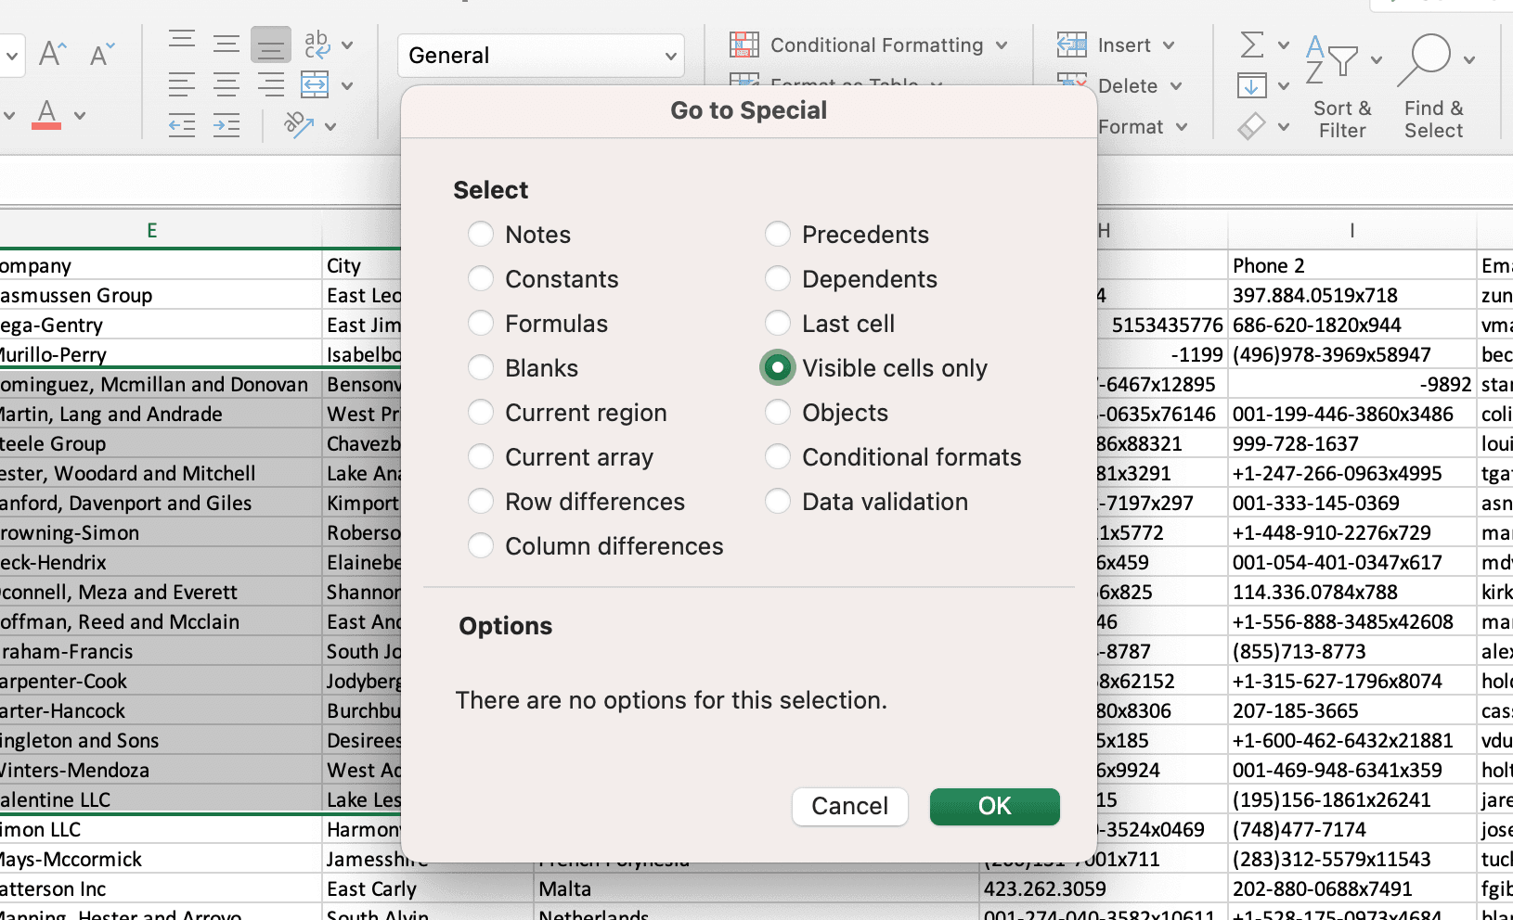
Task: Click the Increase Indent icon
Action: point(226,125)
